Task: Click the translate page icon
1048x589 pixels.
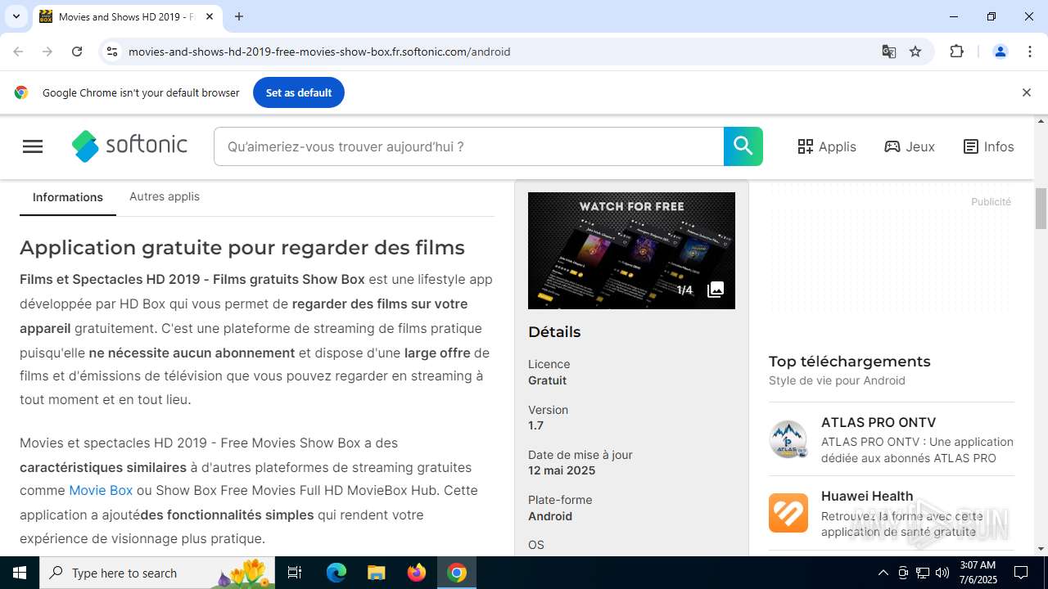Action: (x=888, y=52)
